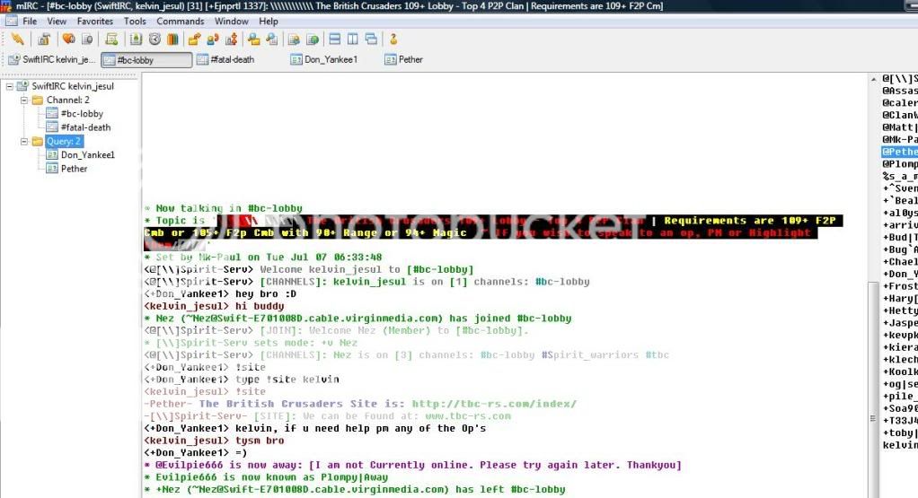Screen dimensions: 918x498
Task: Click the Connect lightning bolt toolbar icon
Action: (x=17, y=39)
